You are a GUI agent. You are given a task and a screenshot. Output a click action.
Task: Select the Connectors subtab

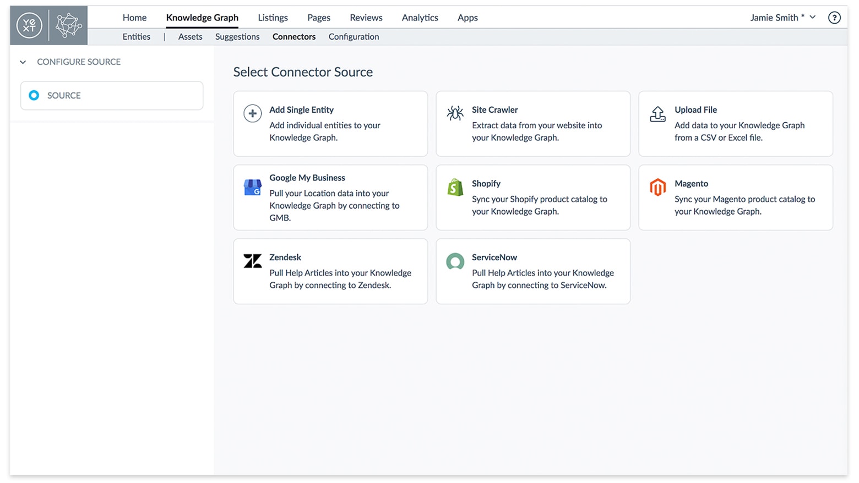(x=294, y=37)
